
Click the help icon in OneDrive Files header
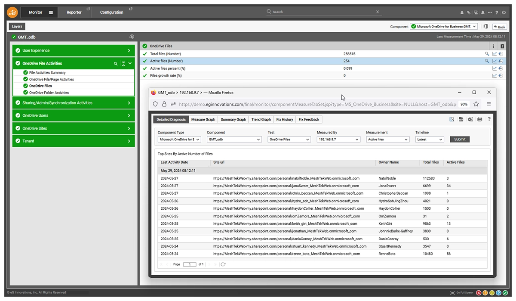pos(502,46)
